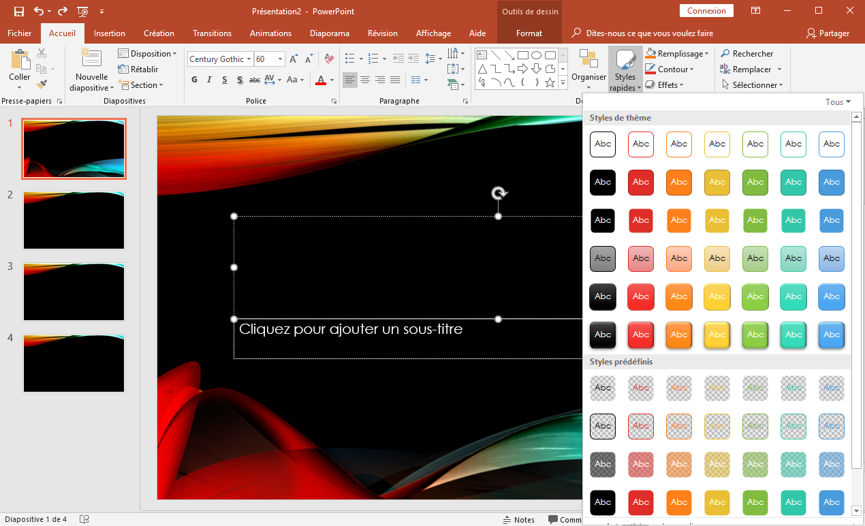Image resolution: width=865 pixels, height=526 pixels.
Task: Rotate shape using rotation handle
Action: tap(499, 194)
